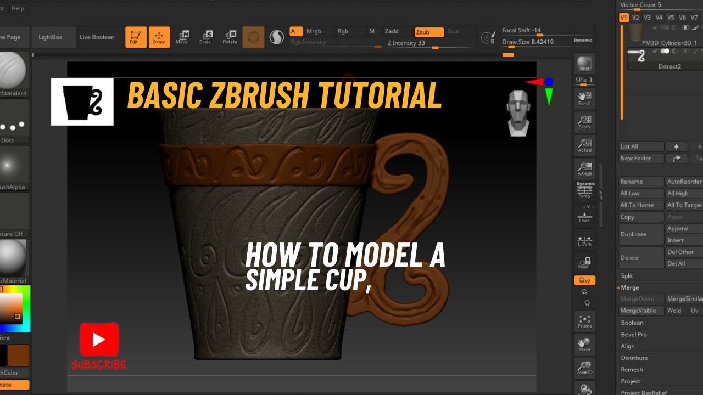The width and height of the screenshot is (703, 395).
Task: Toggle the A button next to Mrgb
Action: (296, 31)
